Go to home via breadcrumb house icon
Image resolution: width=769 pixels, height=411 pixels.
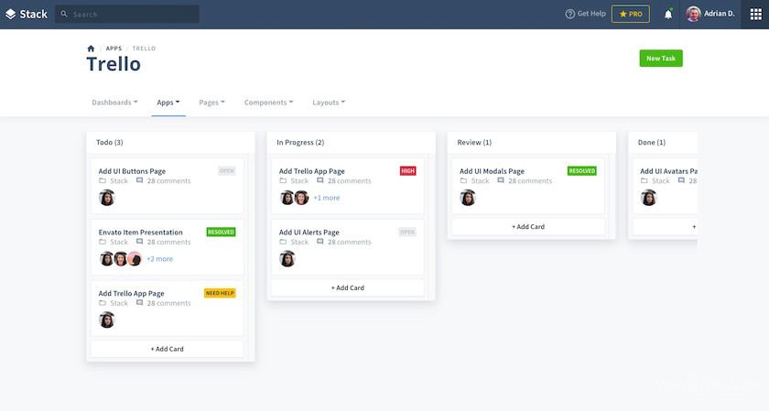(x=91, y=49)
